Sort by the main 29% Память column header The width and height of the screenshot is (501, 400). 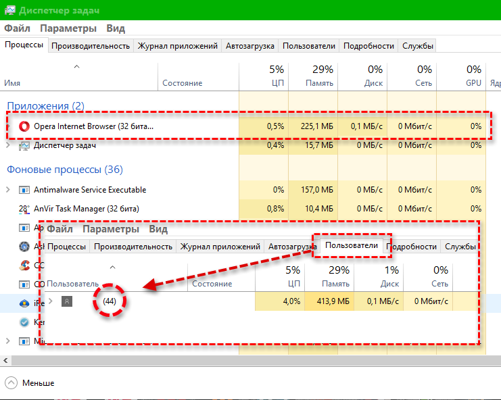coord(313,77)
